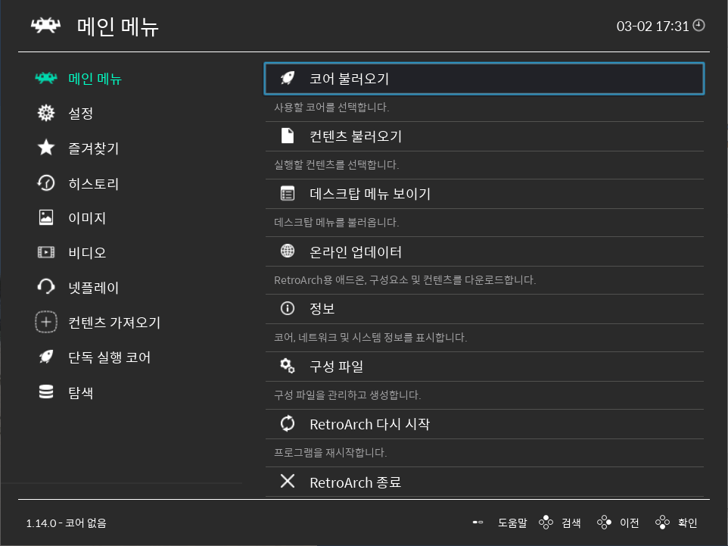Click the clock icon beside the time

pyautogui.click(x=698, y=25)
